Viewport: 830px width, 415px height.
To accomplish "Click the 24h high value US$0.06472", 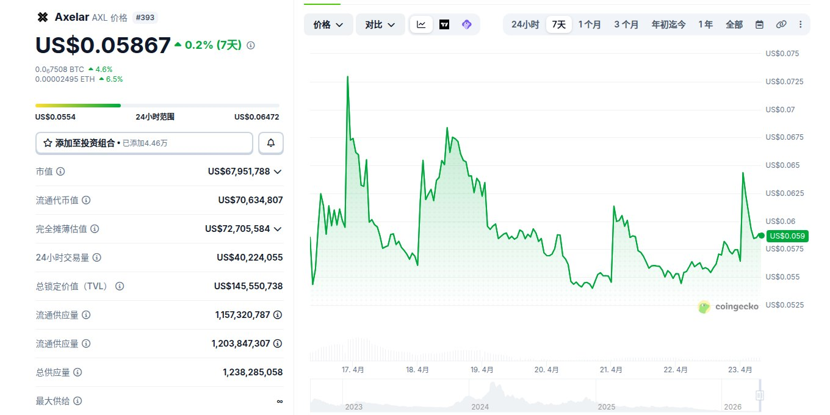I will click(257, 117).
